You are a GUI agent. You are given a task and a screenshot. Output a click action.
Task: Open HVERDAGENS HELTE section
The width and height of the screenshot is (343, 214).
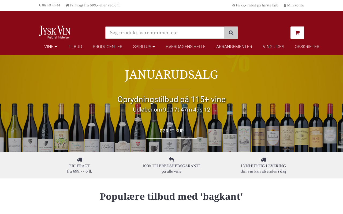(x=185, y=47)
